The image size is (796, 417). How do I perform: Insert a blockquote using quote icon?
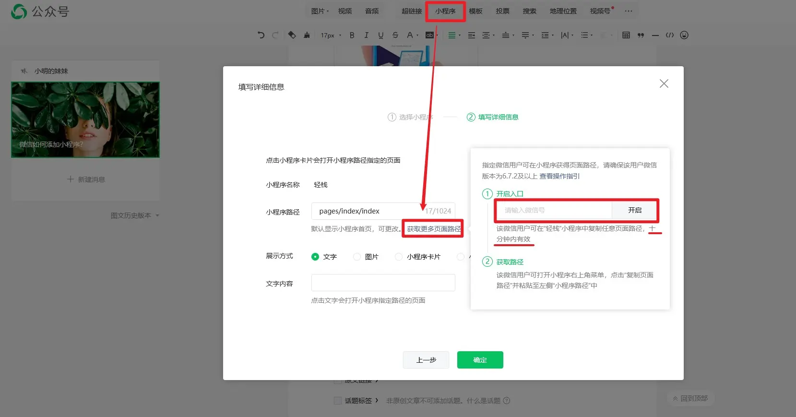click(x=641, y=35)
